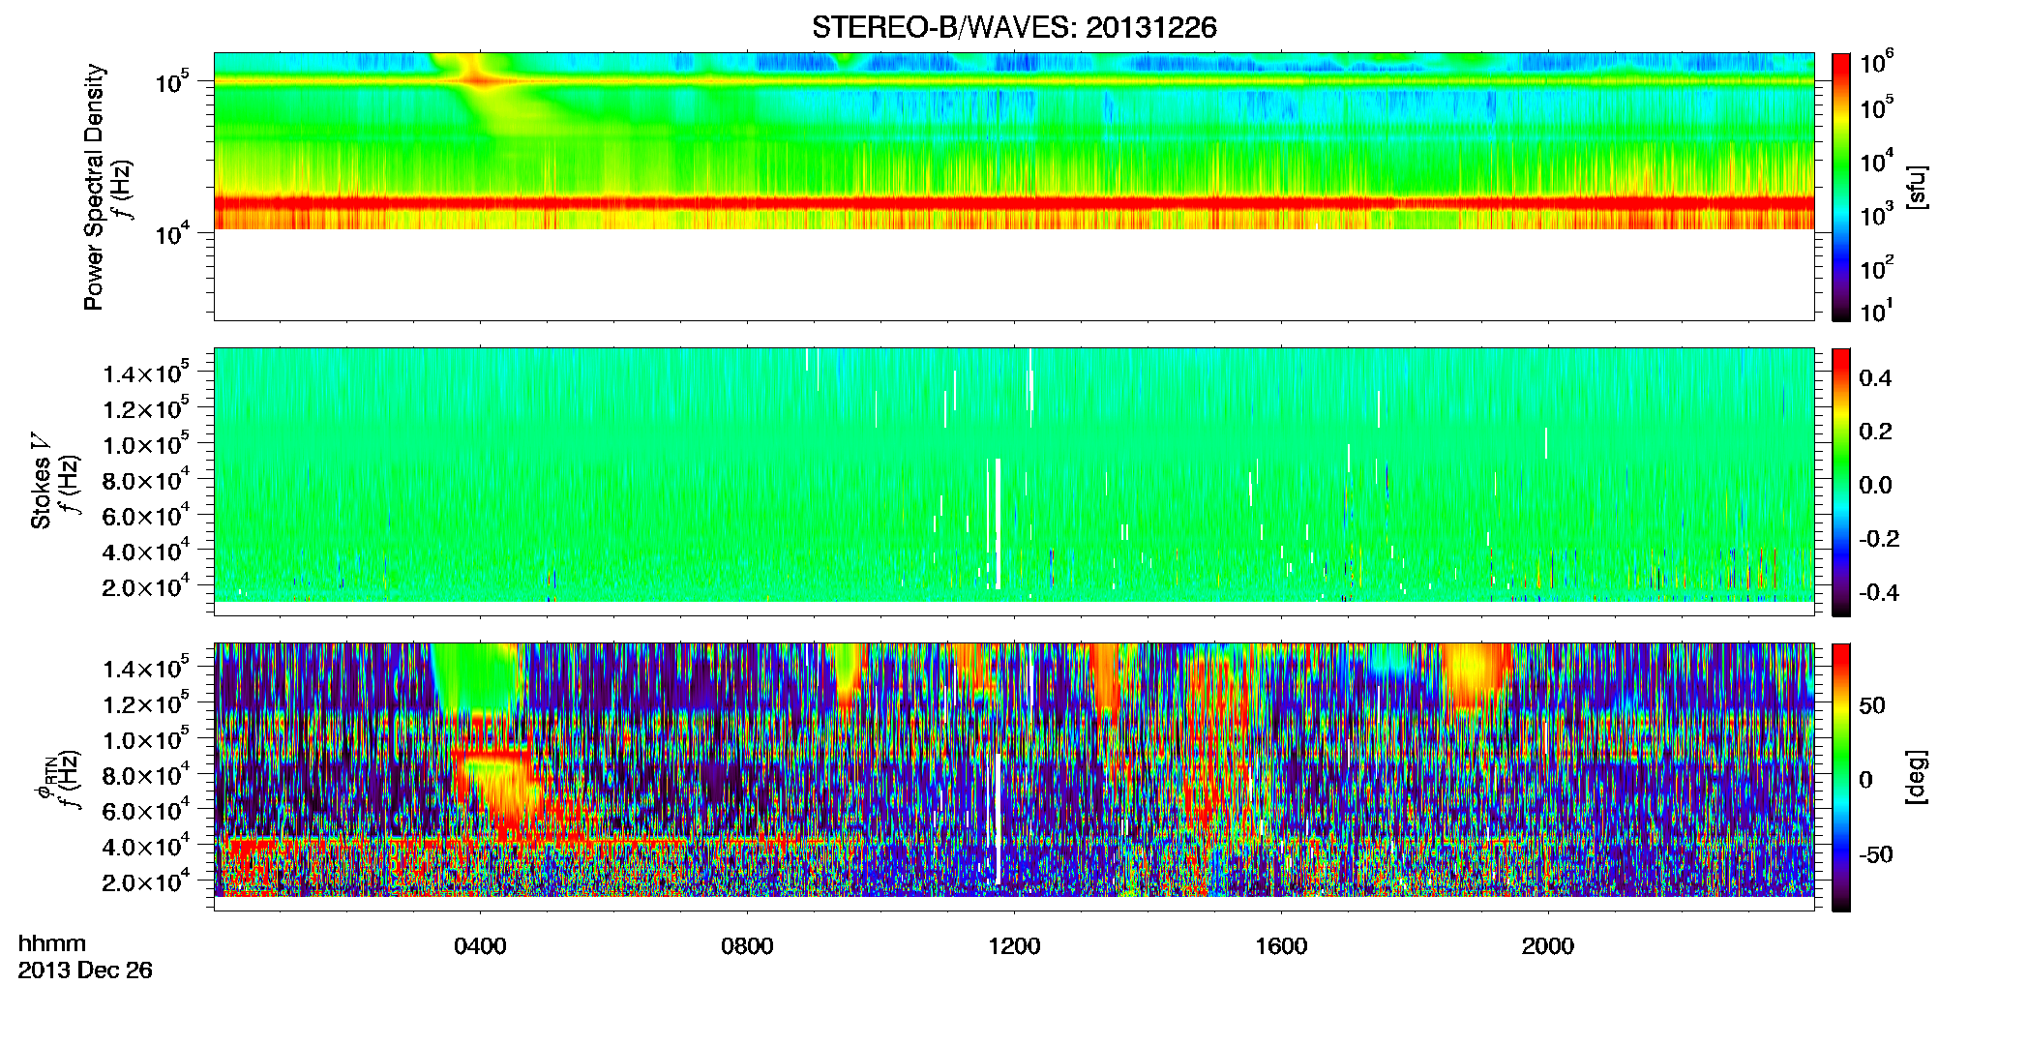Click the 1200 time tick label
This screenshot has height=1045, width=2028.
pos(1014,946)
